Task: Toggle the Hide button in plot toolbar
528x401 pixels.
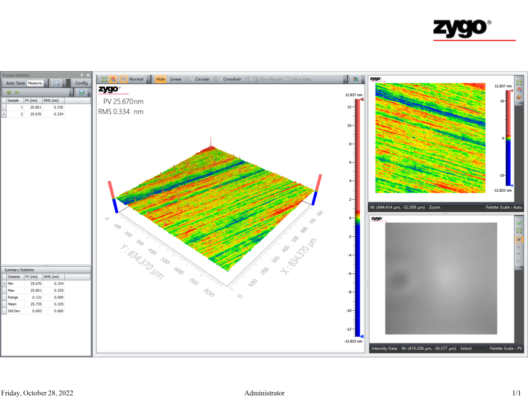Action: pyautogui.click(x=160, y=79)
